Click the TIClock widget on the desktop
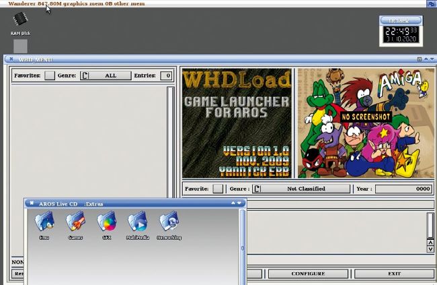The height and width of the screenshot is (285, 437). [401, 31]
